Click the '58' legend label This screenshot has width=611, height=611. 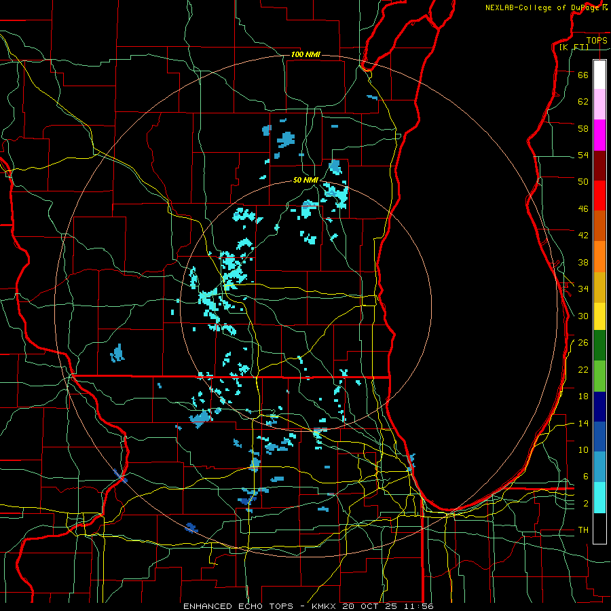583,128
